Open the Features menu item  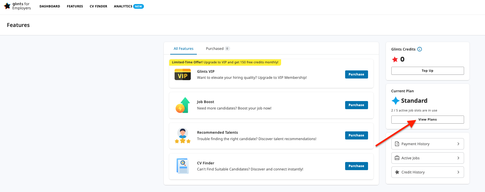pos(75,6)
